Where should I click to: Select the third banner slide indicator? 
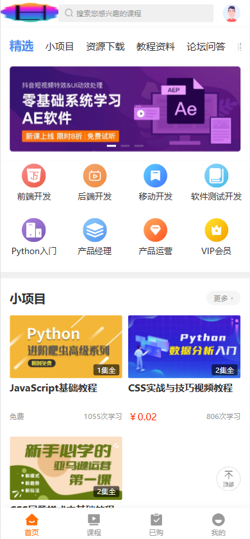[x=138, y=146]
